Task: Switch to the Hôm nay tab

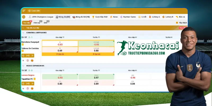Action: click(37, 23)
